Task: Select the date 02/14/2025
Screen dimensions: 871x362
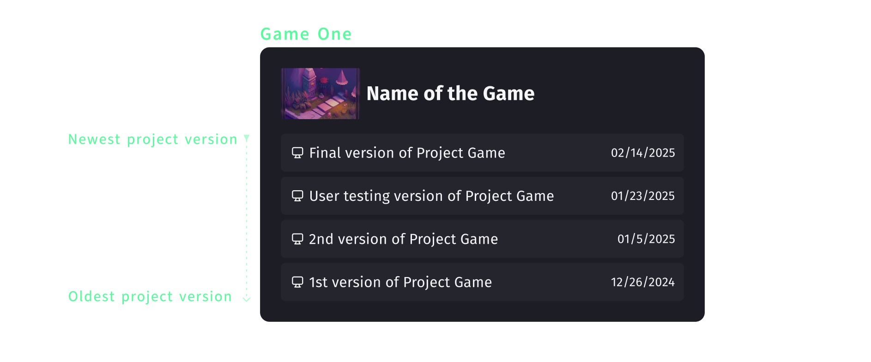Action: (x=643, y=152)
